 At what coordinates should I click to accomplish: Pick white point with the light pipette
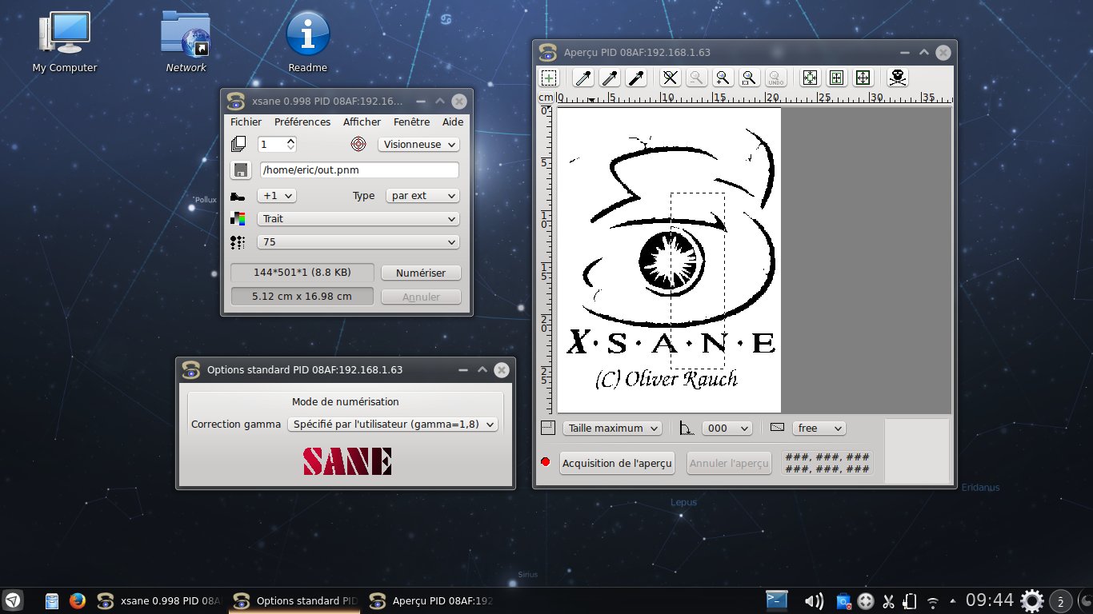click(585, 78)
